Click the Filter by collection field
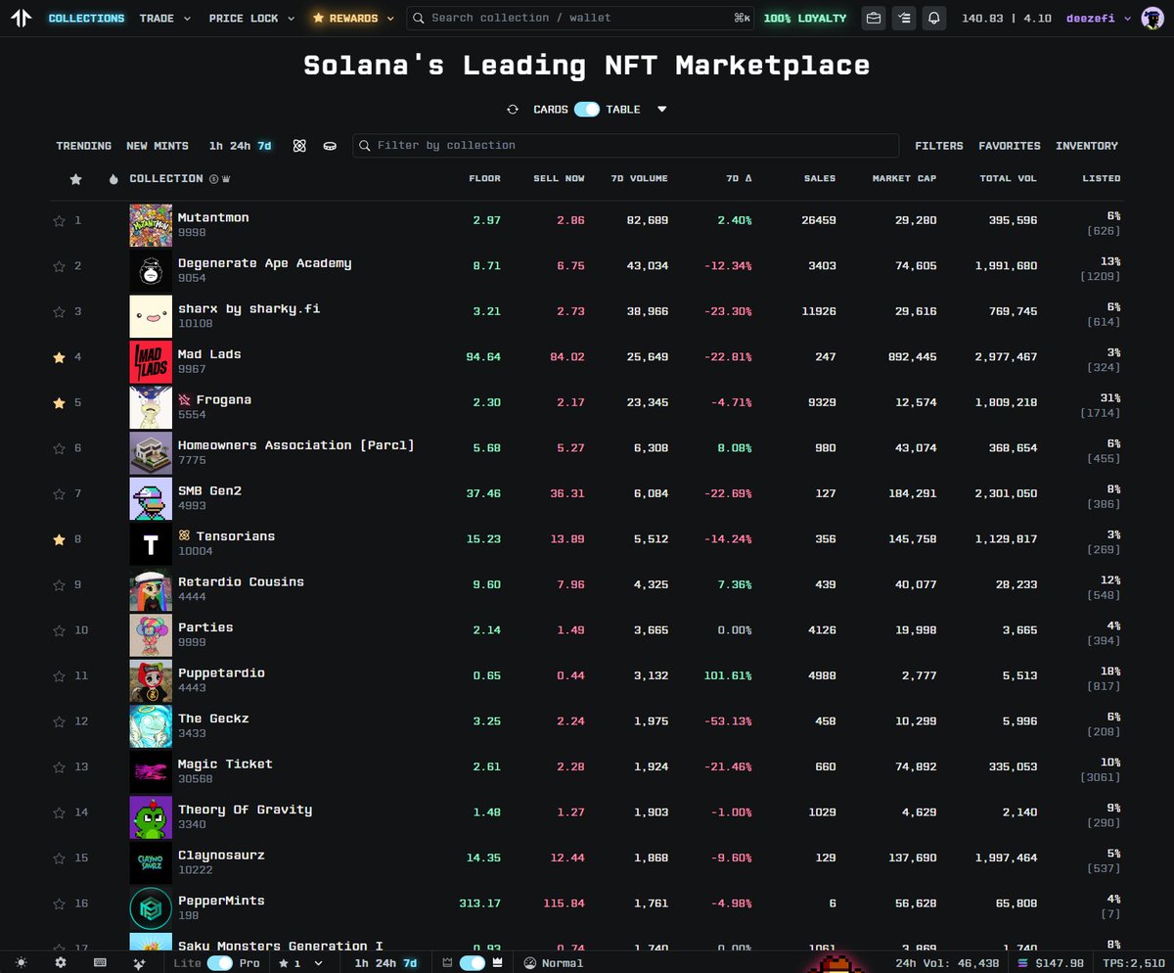Screen dimensions: 1174x973 tap(625, 146)
